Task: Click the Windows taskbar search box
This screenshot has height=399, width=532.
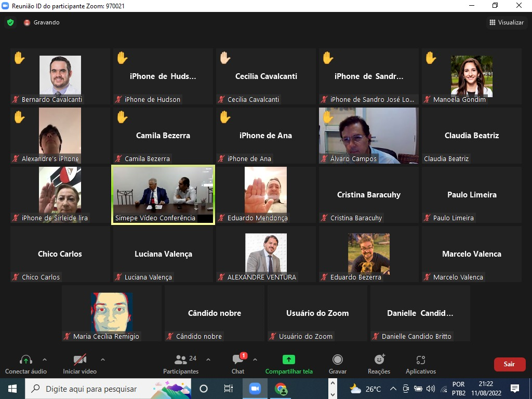Action: click(x=91, y=389)
